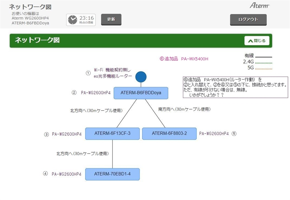Click 北方向へ label below ATERM-B6FBDDoya
This screenshot has width=290, height=200.
[x=96, y=110]
